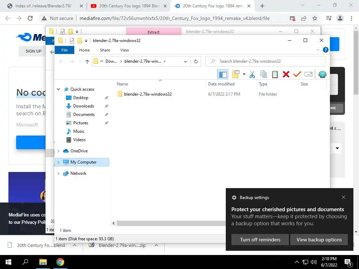Screen dimensions: 359x269
Task: Open options for blender-2.79a-win....zip download
Action: coord(156,245)
